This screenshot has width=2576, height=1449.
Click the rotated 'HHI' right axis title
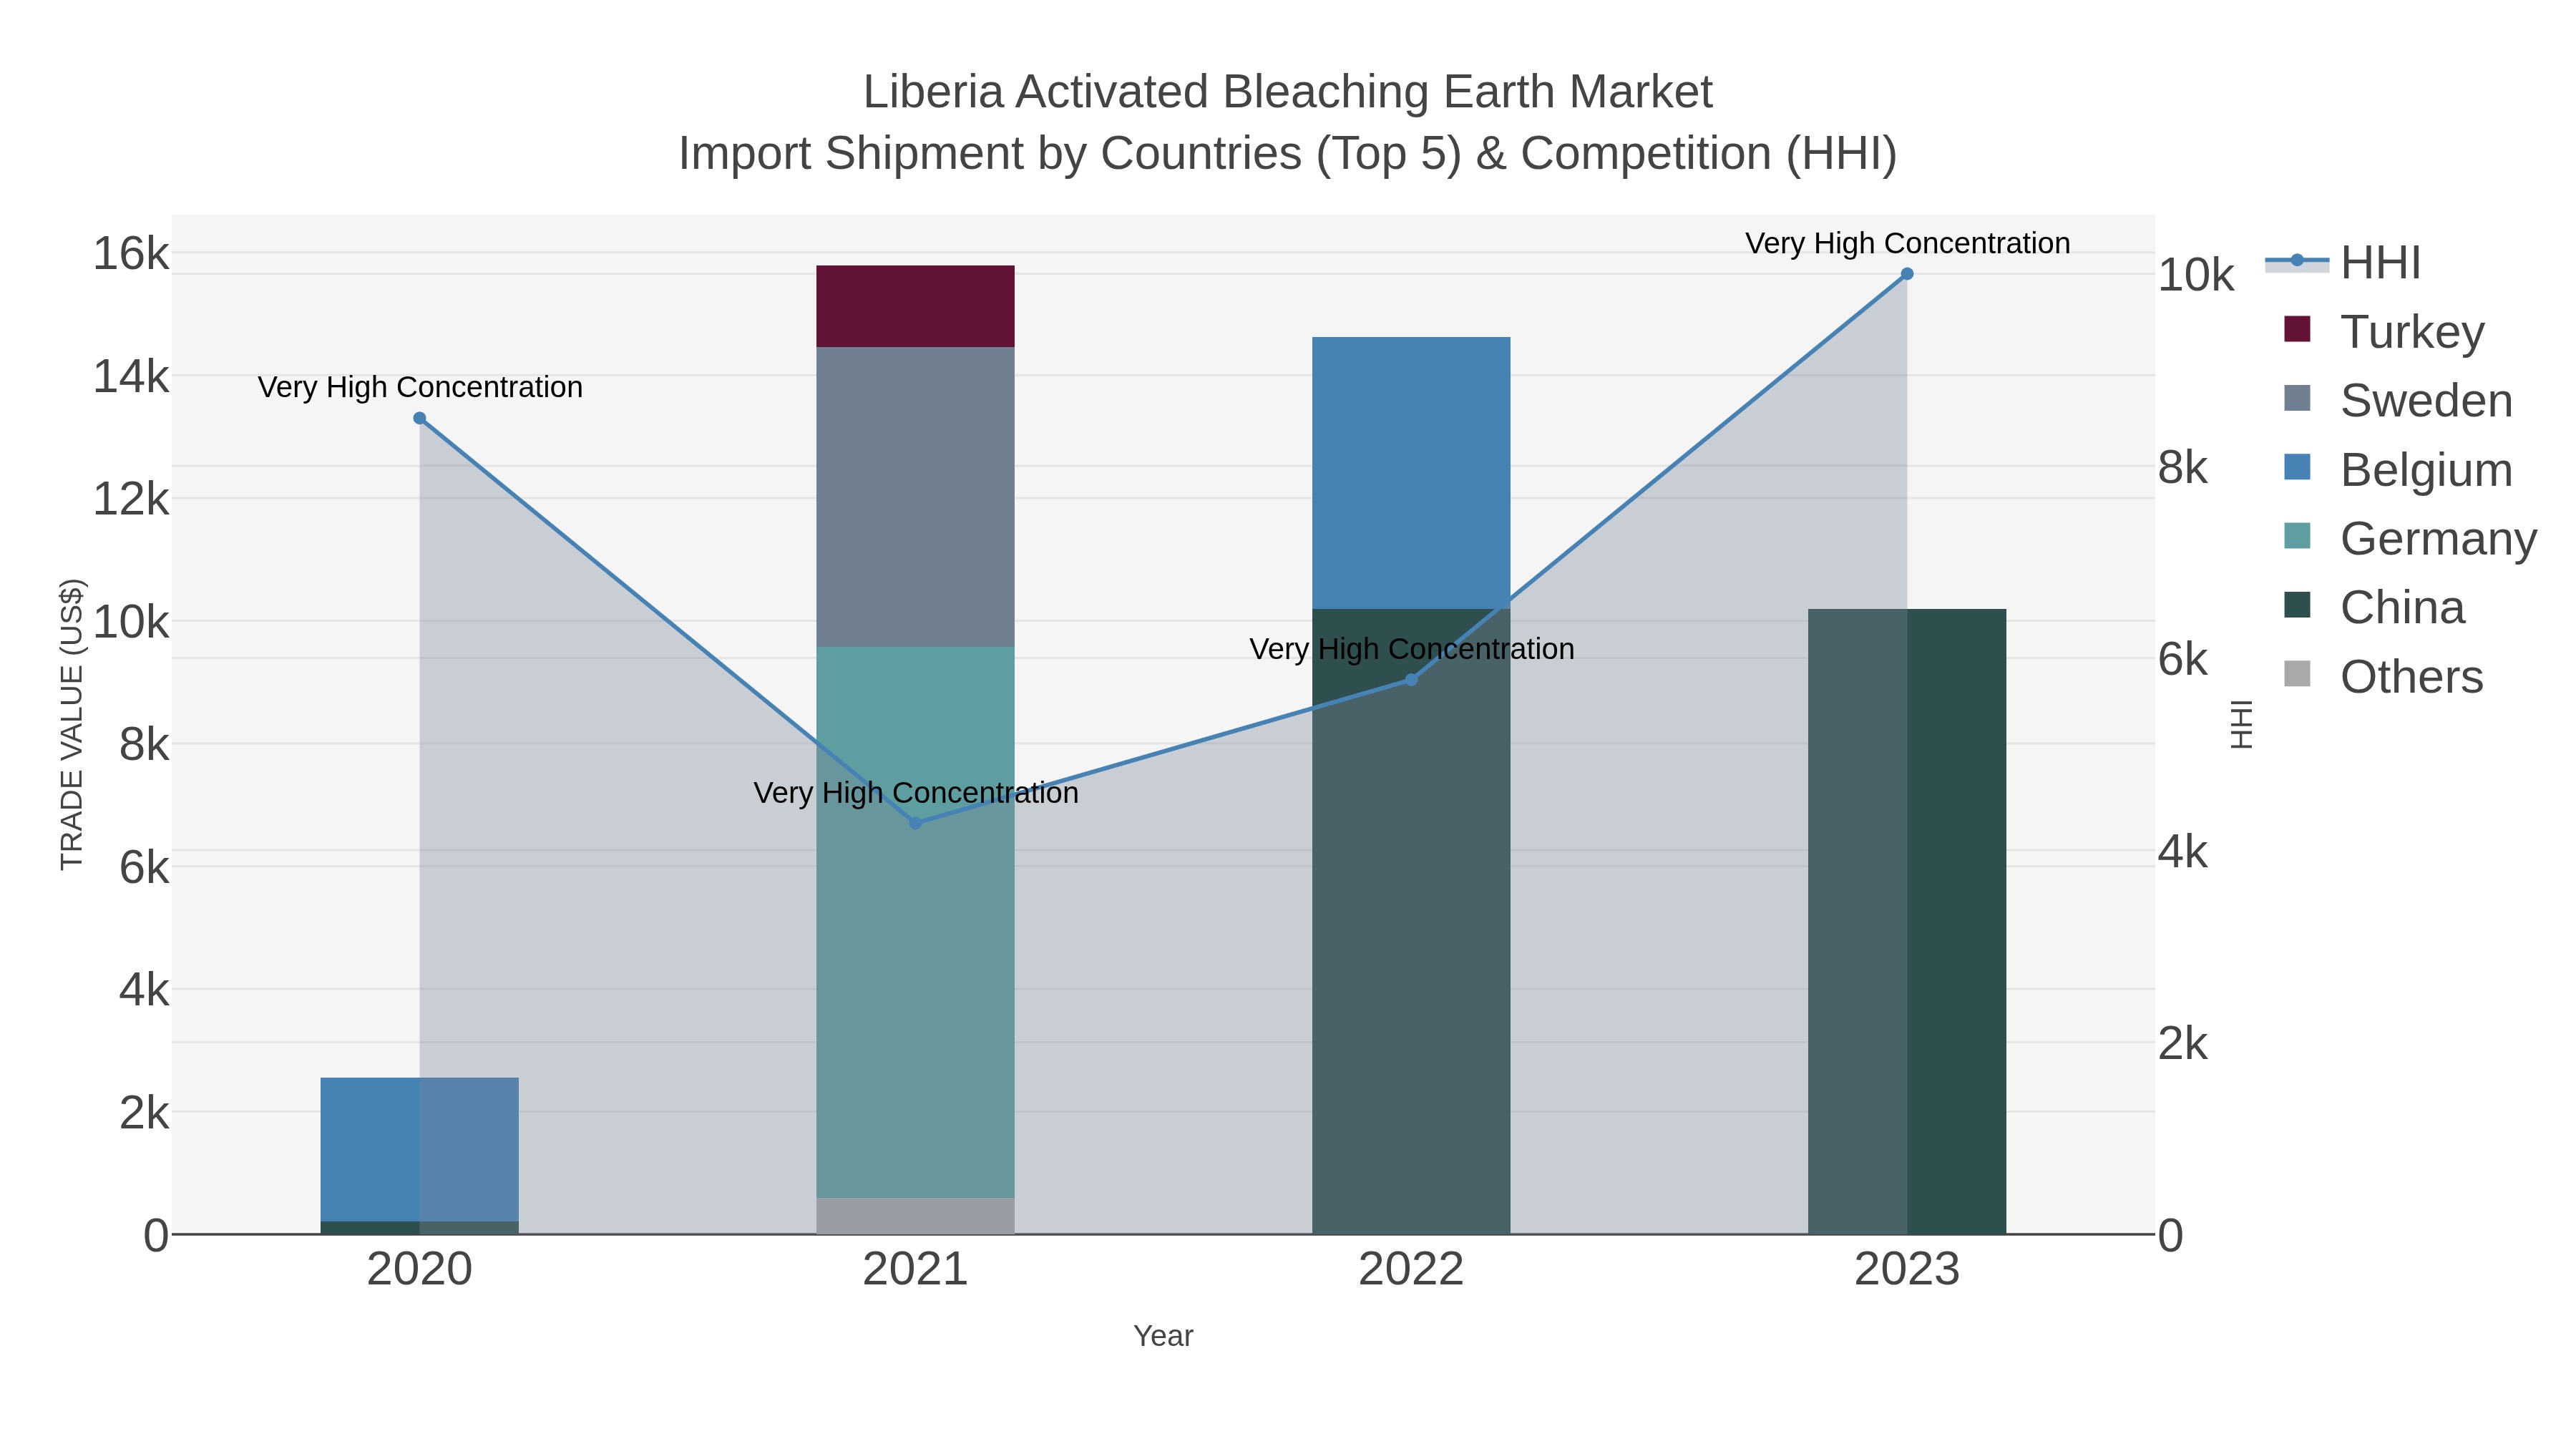(2242, 724)
